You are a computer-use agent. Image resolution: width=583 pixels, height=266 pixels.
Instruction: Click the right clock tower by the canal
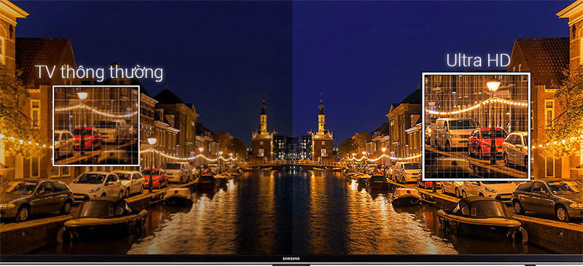[321, 131]
